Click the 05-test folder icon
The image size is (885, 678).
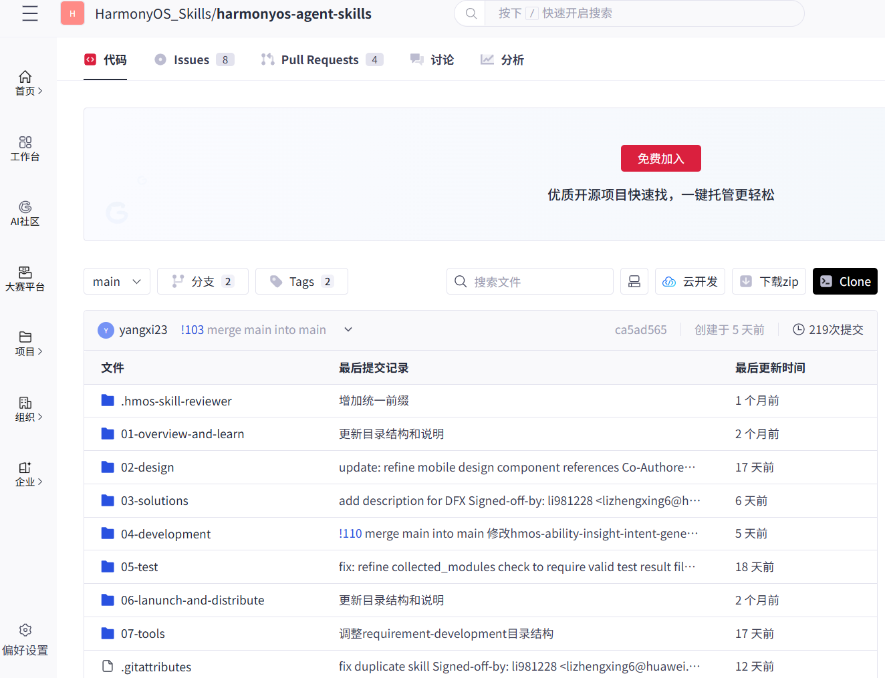click(108, 566)
